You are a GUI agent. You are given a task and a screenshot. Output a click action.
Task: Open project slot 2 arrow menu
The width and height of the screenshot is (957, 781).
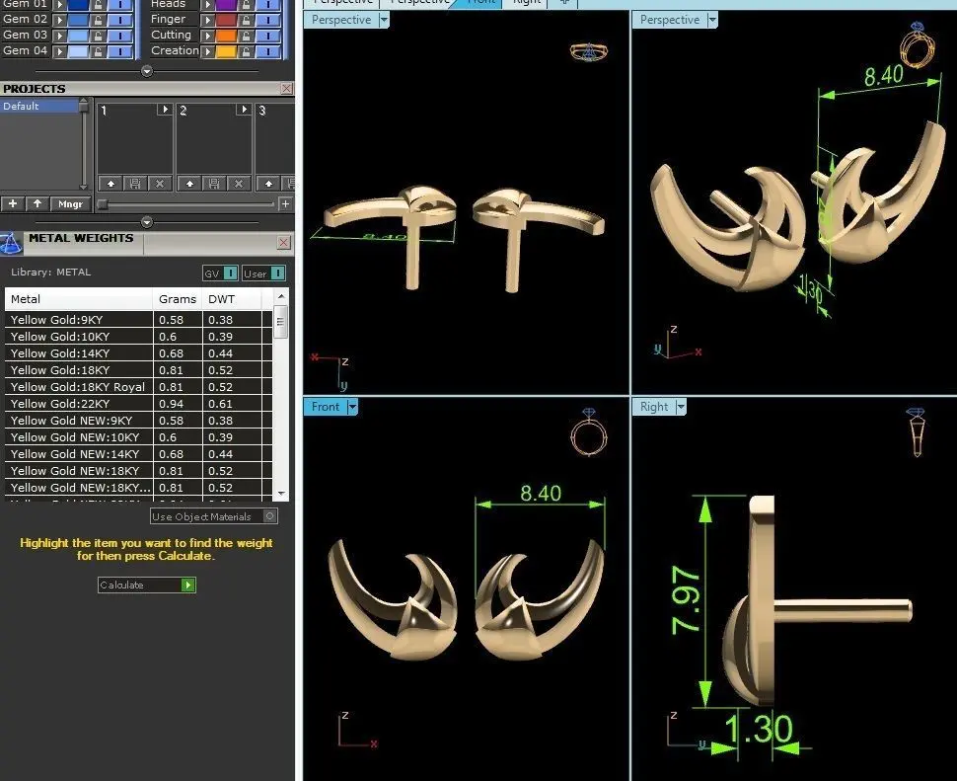click(244, 110)
